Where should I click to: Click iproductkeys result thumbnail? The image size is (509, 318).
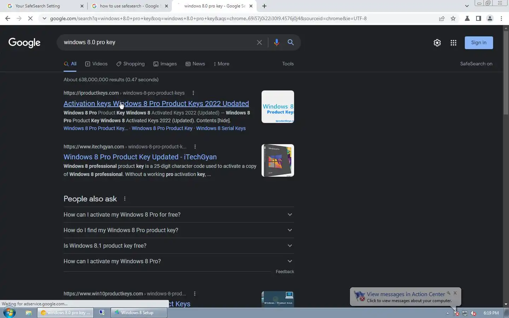pos(278,107)
